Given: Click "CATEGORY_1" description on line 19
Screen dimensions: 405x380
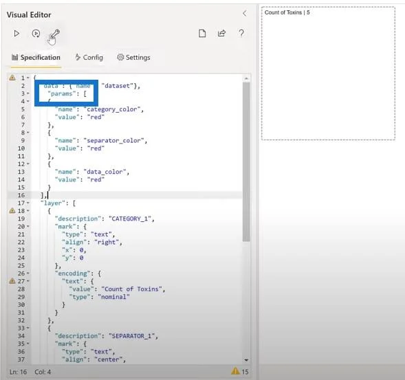Looking at the screenshot, I should tap(130, 219).
